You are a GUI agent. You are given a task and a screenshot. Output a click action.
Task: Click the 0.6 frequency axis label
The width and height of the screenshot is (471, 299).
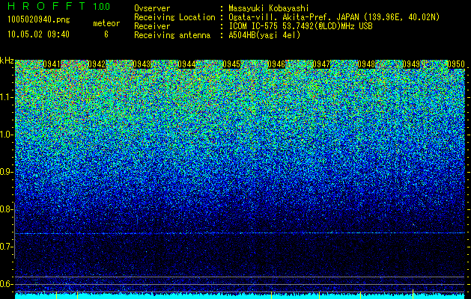[x=7, y=284]
